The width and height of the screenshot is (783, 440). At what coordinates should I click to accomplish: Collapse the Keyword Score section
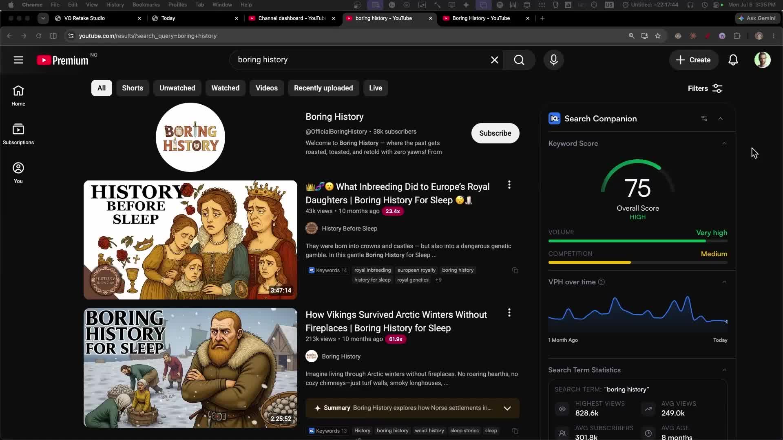724,143
